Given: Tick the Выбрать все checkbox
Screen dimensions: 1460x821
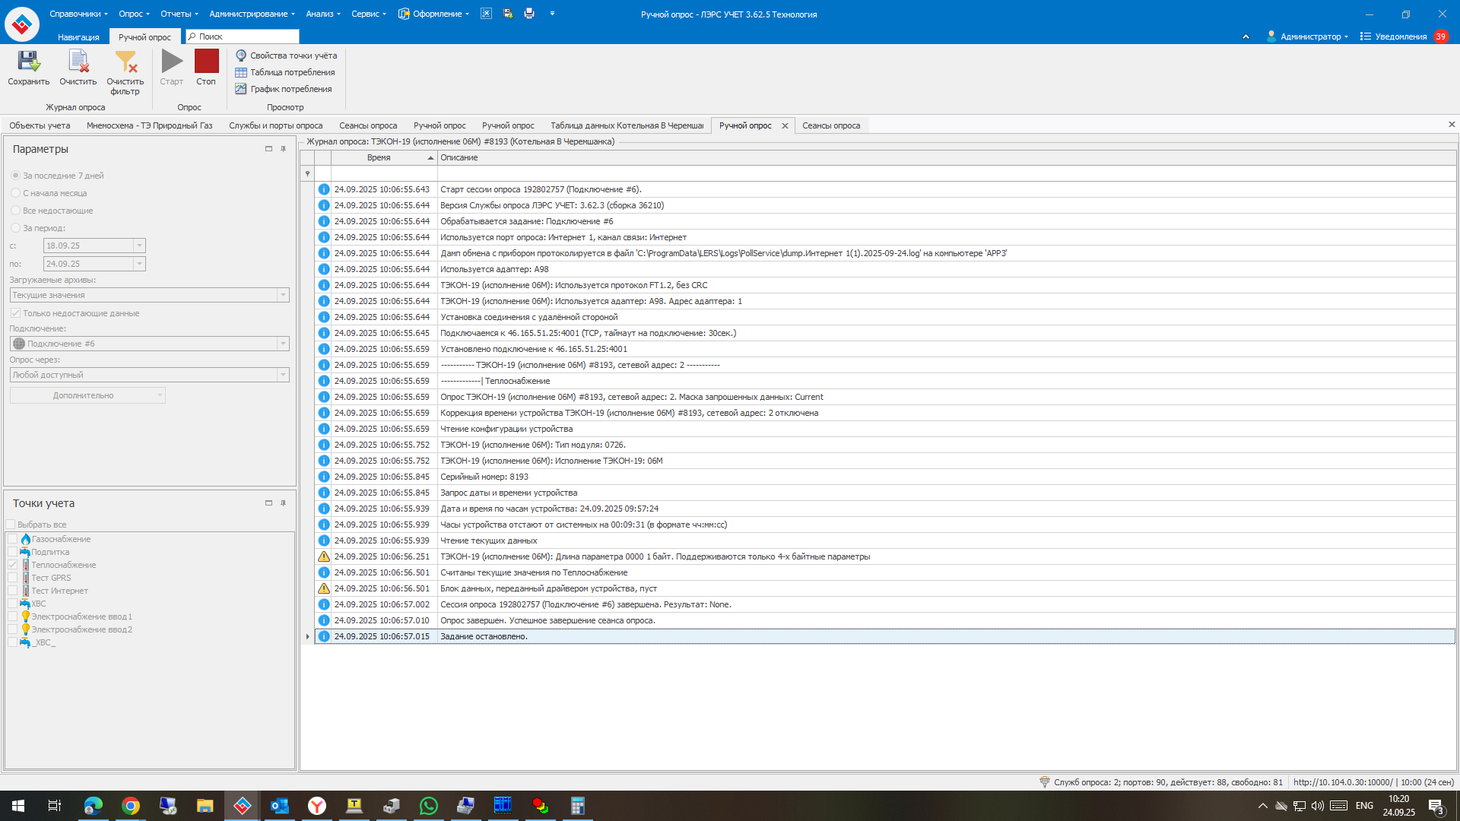Looking at the screenshot, I should tap(11, 525).
